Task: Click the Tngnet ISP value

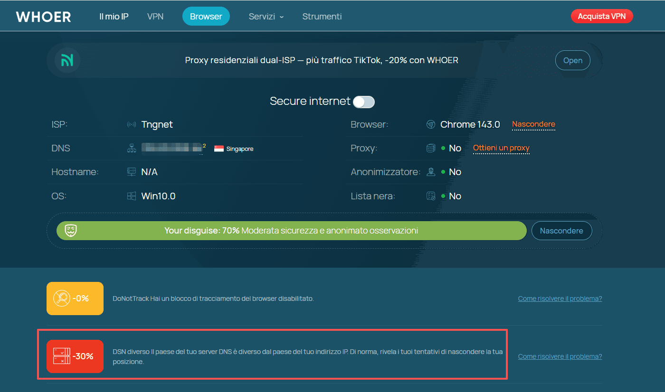Action: pos(157,125)
